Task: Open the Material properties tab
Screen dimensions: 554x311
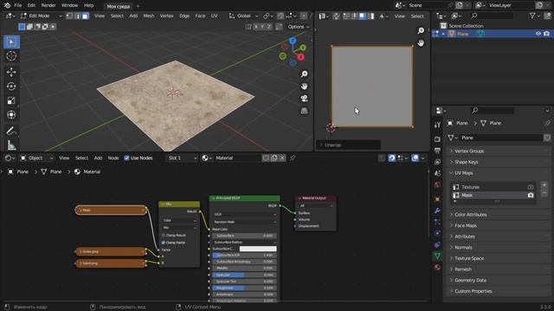Action: 437,267
